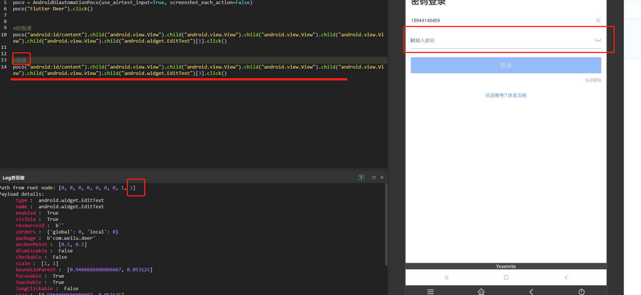Click the Log查看窗 panel title
641x295 pixels.
pyautogui.click(x=14, y=178)
